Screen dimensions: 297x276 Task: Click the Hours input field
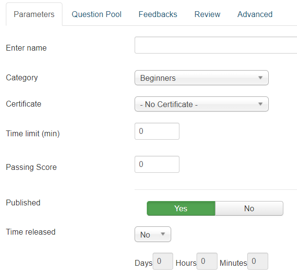(207, 261)
